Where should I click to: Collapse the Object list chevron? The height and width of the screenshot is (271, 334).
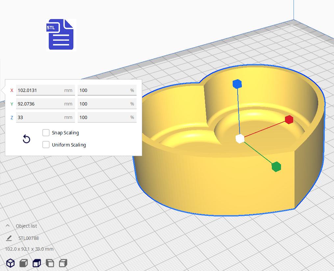tap(8, 226)
